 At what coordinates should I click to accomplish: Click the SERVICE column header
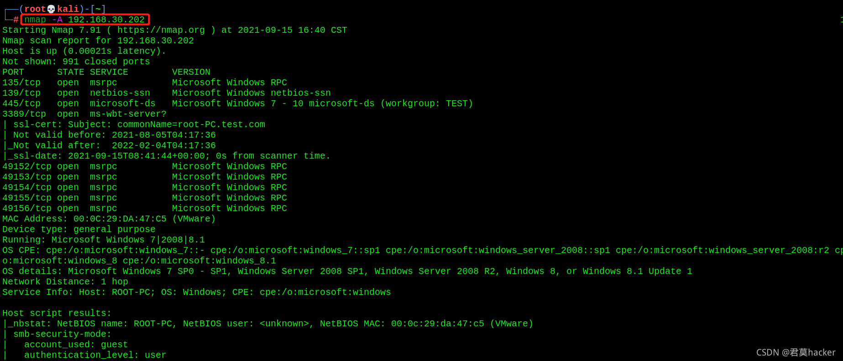pyautogui.click(x=109, y=72)
